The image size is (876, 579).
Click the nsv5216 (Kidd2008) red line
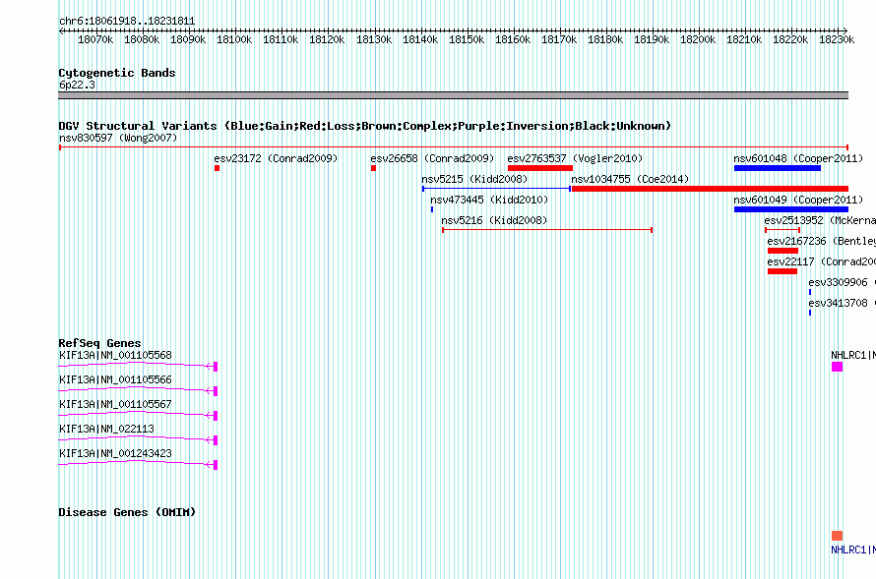[x=547, y=230]
